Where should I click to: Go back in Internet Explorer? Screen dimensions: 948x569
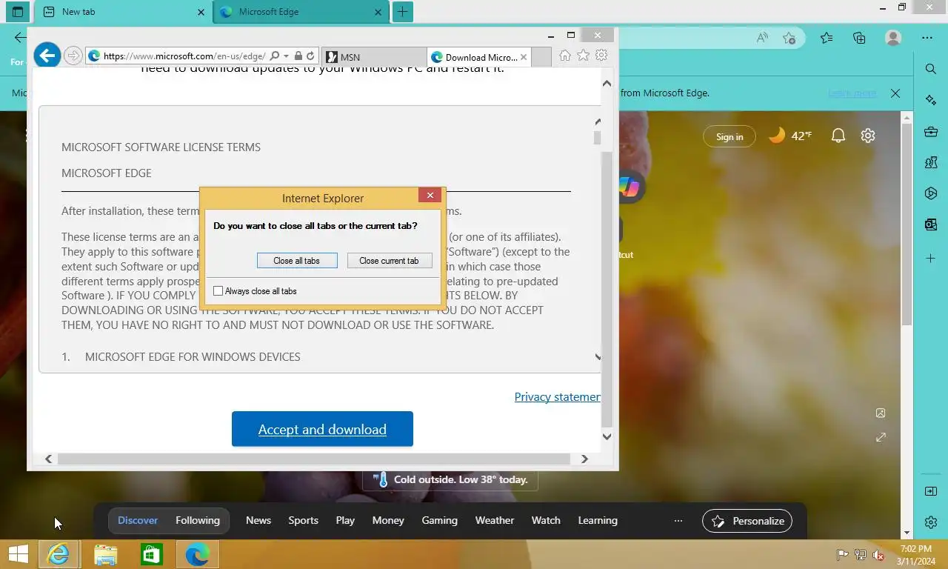tap(47, 55)
